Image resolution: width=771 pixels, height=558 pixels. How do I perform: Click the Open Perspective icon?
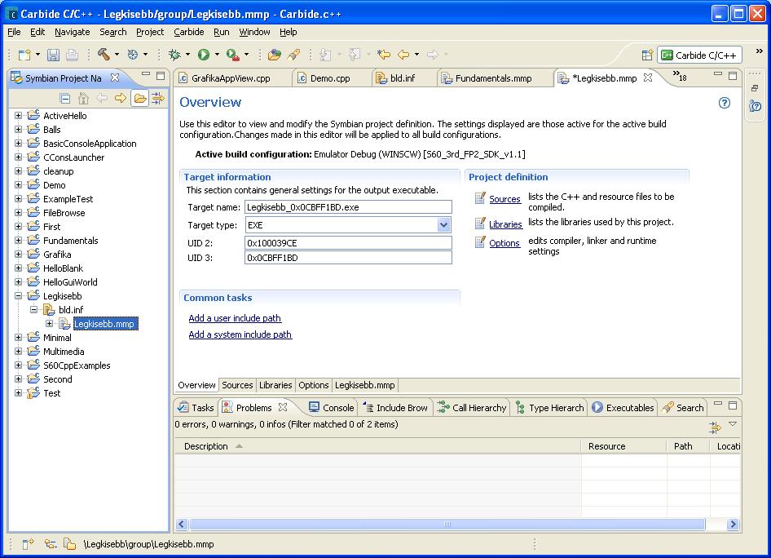(647, 55)
